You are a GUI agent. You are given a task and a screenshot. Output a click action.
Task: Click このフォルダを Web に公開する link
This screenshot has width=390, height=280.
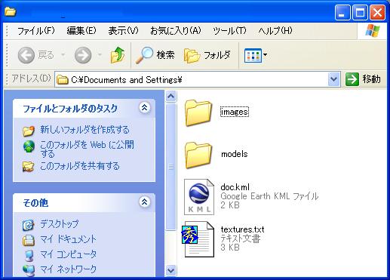pyautogui.click(x=87, y=149)
